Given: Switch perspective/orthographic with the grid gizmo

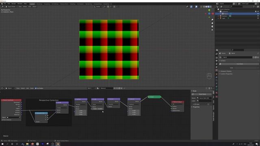Looking at the screenshot, I should (212, 30).
